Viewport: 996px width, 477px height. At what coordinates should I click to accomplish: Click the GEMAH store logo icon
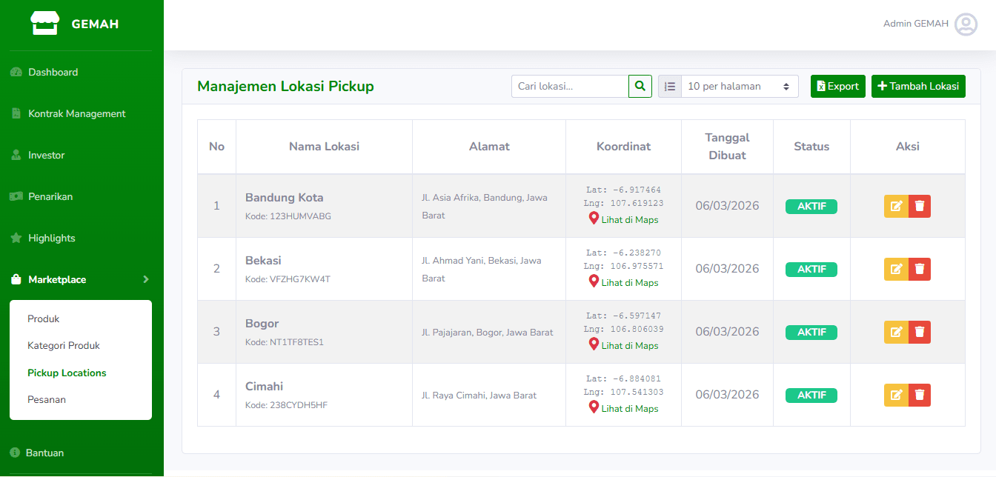click(x=44, y=24)
